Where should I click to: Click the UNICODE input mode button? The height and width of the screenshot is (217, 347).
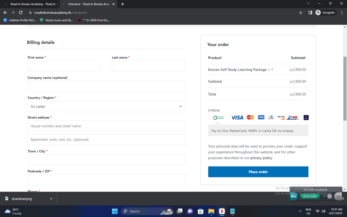tap(309, 196)
